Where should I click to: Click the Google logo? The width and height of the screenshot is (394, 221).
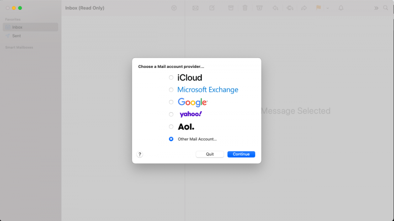(x=193, y=102)
